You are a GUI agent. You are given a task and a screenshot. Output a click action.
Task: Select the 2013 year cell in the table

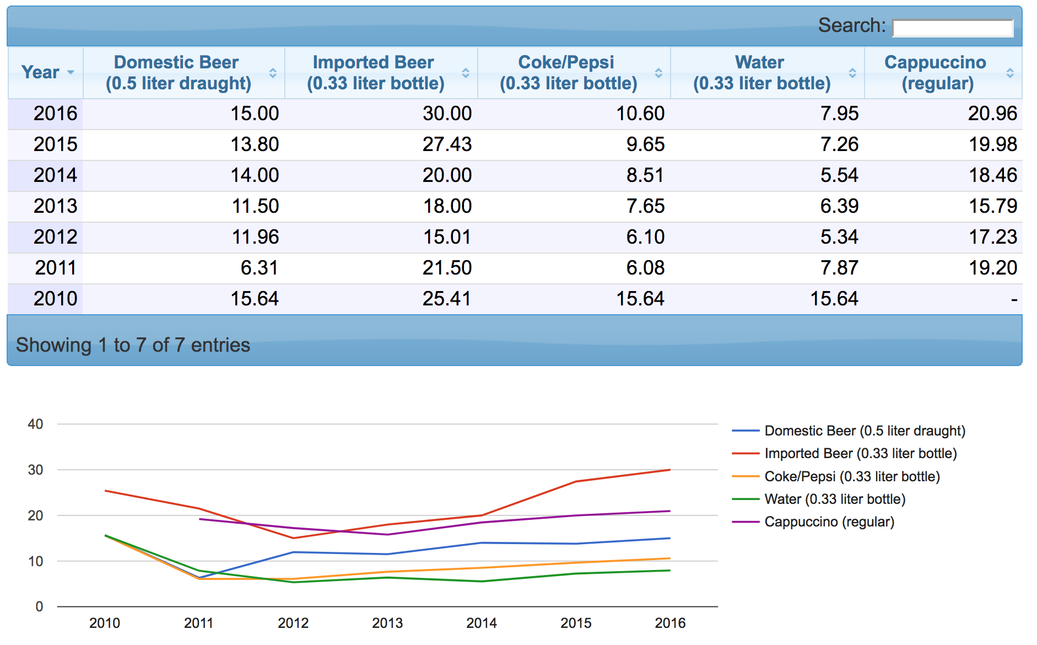(45, 207)
